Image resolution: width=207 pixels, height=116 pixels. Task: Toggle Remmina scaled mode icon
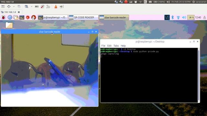click(27, 6)
